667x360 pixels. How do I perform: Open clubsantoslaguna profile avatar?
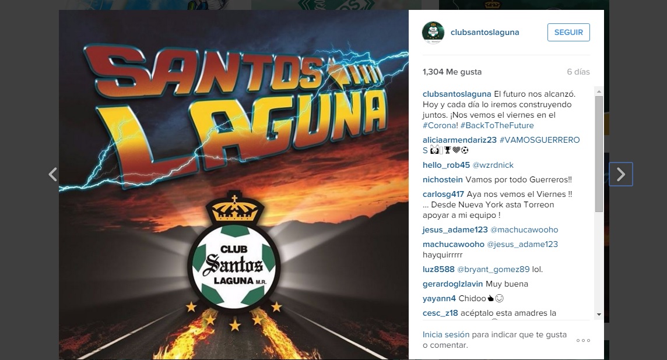[x=433, y=32]
